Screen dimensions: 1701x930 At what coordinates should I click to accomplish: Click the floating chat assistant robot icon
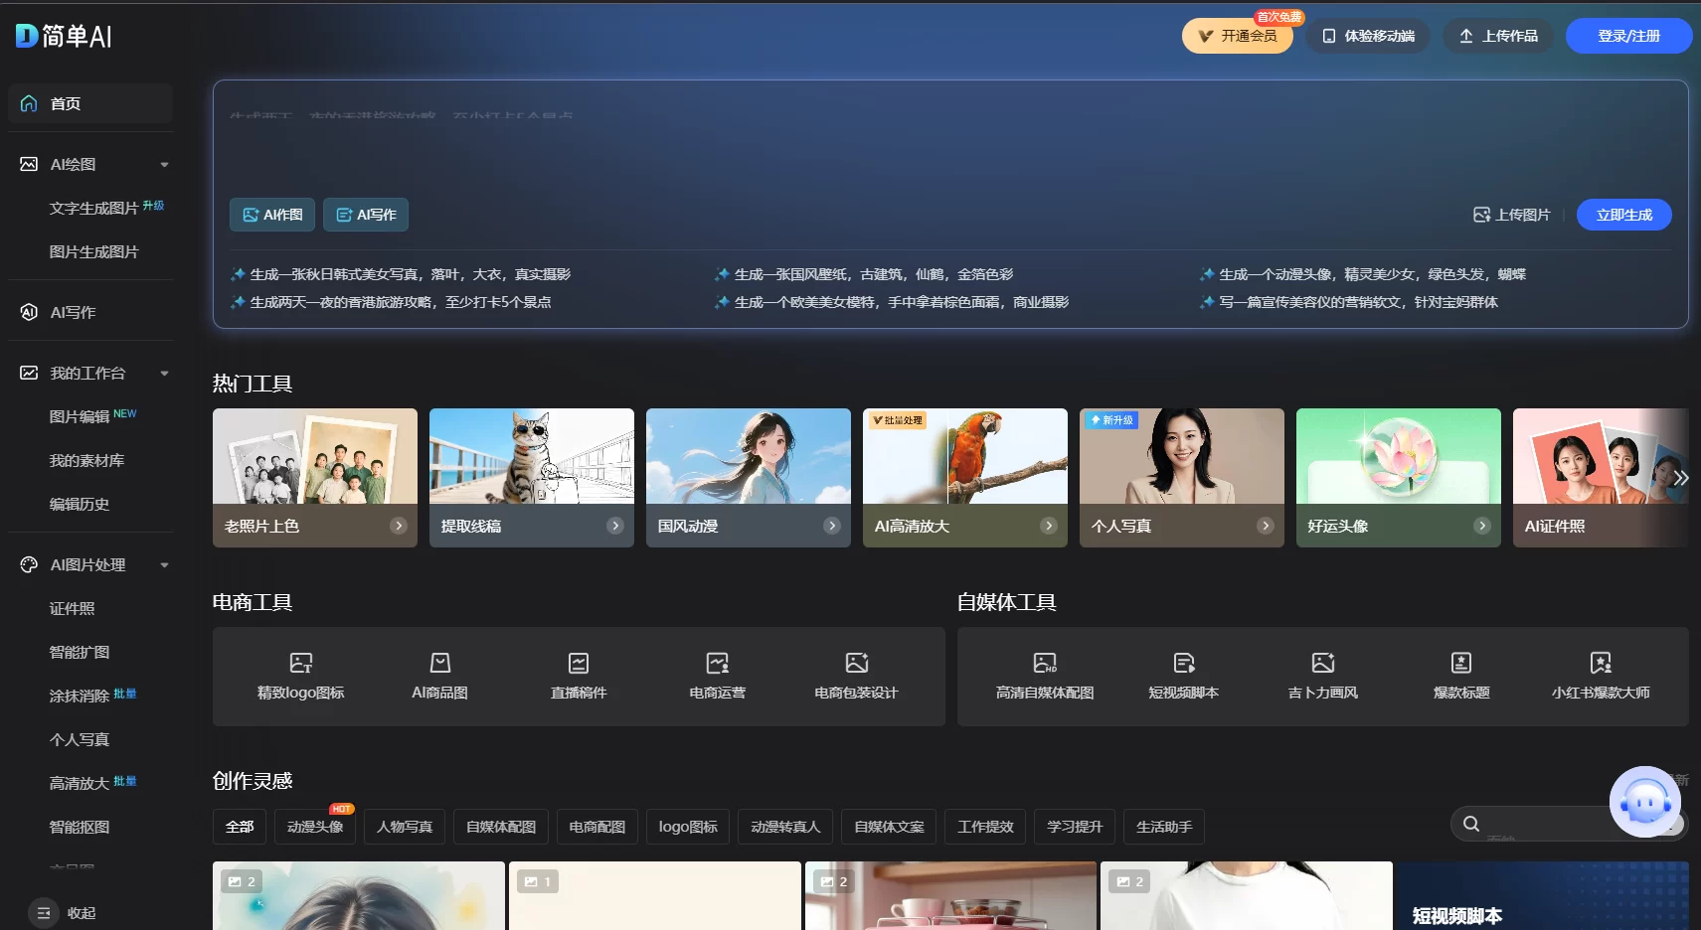(x=1644, y=801)
